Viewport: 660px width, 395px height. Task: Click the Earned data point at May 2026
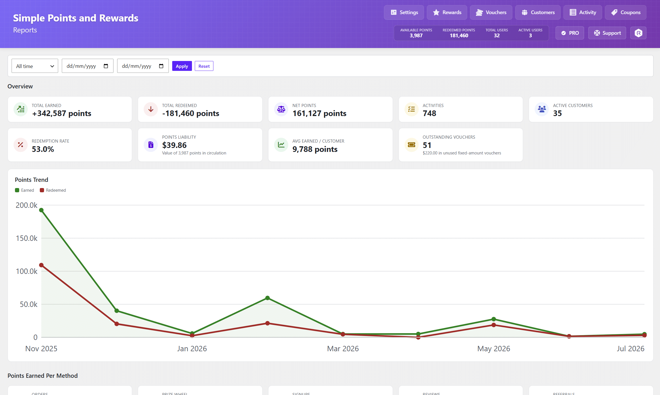(x=494, y=319)
